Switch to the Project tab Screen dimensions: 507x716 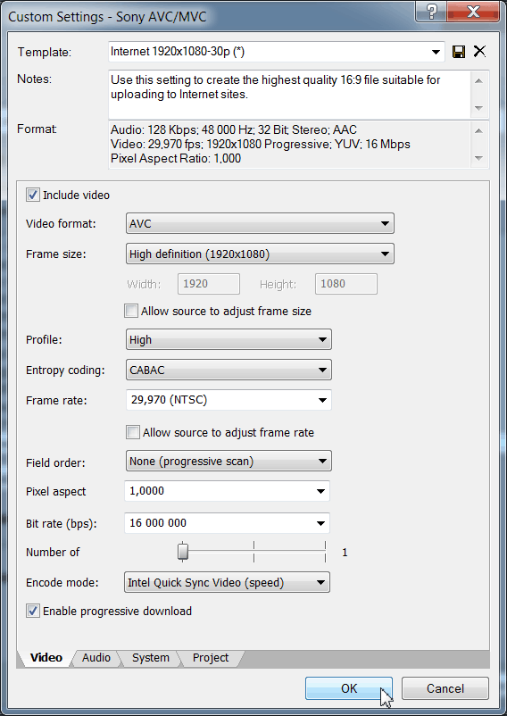pyautogui.click(x=211, y=658)
